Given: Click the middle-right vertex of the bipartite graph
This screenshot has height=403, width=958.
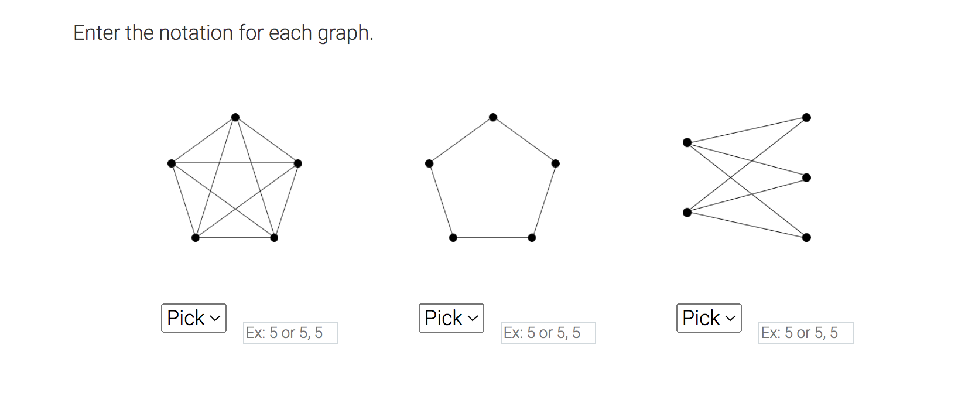Looking at the screenshot, I should click(806, 176).
